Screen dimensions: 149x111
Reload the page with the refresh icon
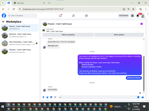pyautogui.click(x=14, y=9)
